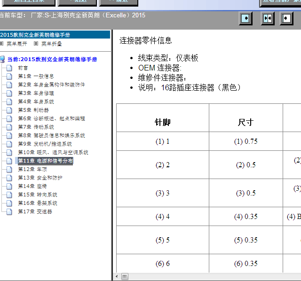Click the 2015款别克全新英朗维修手册 title bar
Viewport: 301px width, 281px height.
tap(55, 35)
